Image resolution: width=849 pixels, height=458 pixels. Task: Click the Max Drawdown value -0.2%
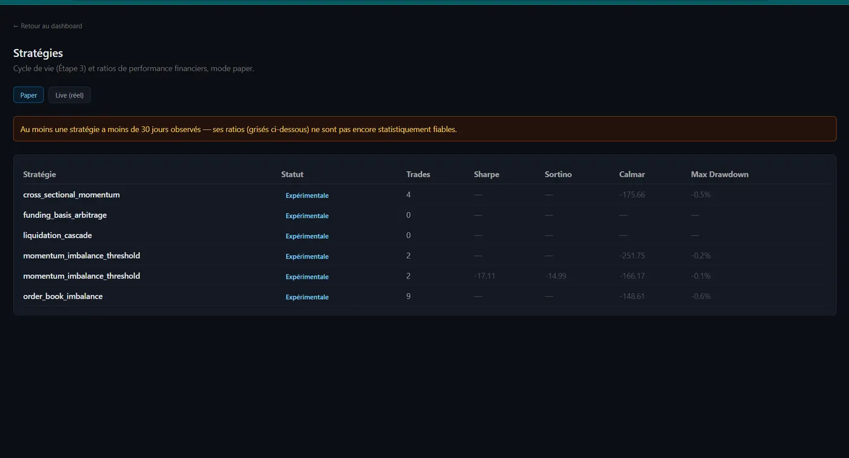(701, 256)
